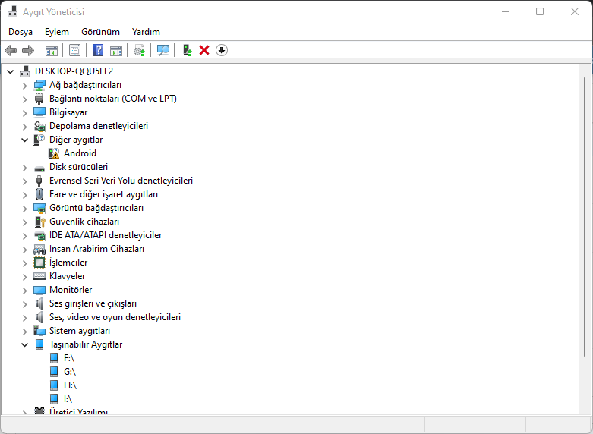
Task: Select the Bilgisayar label
Action: pyautogui.click(x=68, y=112)
